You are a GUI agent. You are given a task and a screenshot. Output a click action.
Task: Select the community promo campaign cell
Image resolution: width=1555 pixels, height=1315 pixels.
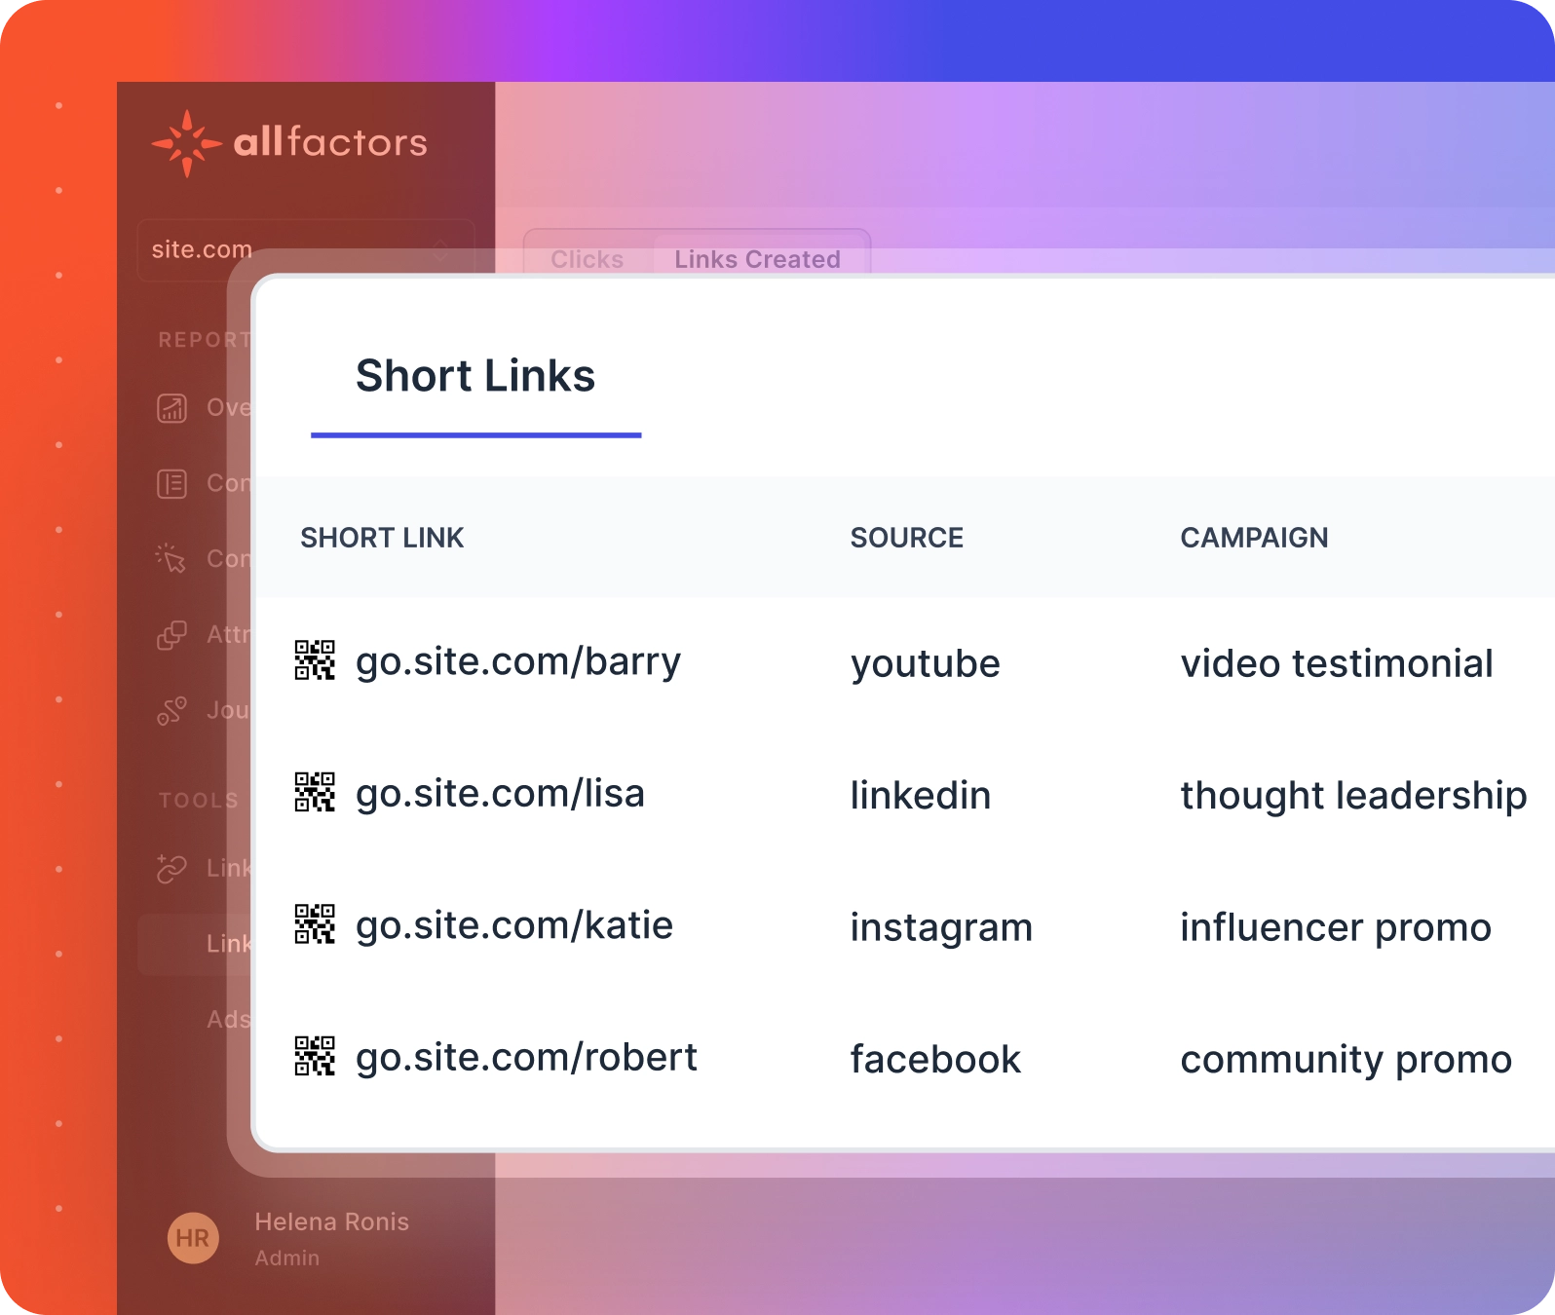pos(1346,1060)
